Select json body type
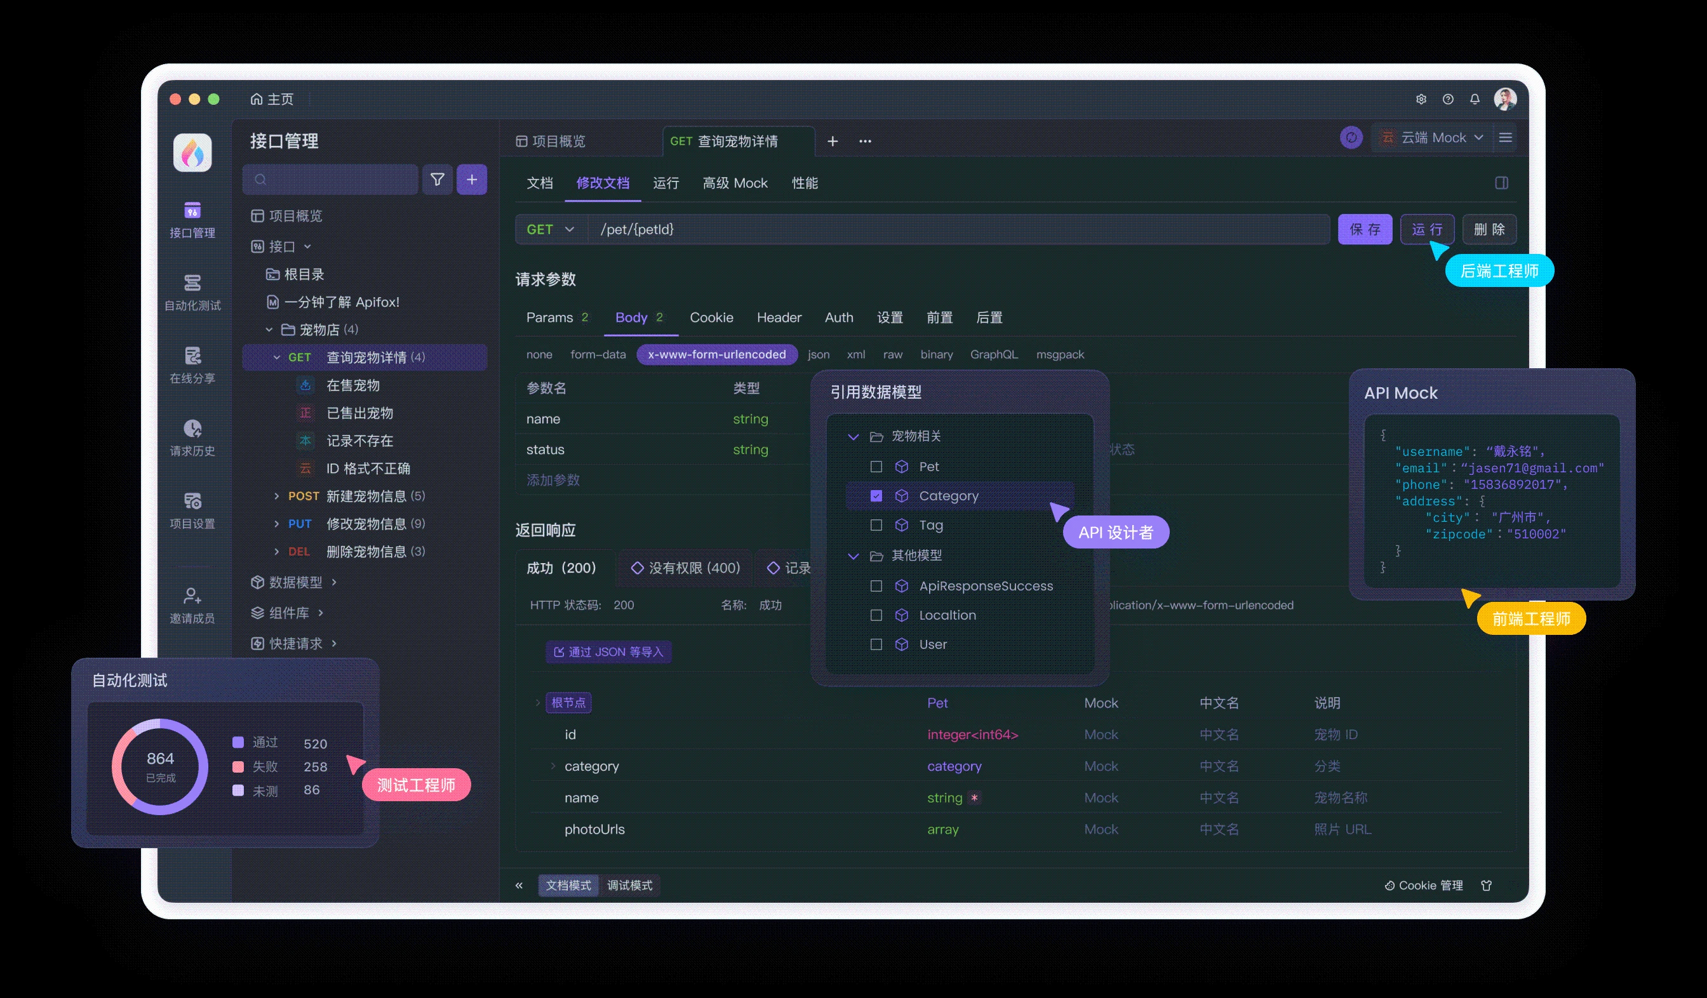 point(819,354)
